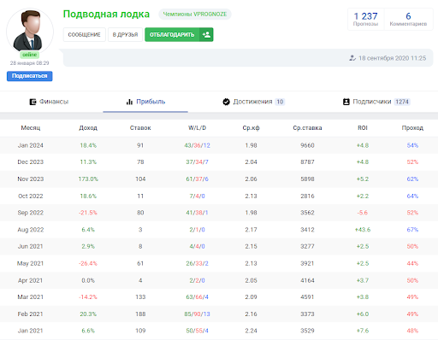Click the 9660 average stake value
Viewport: 438px width, 346px height.
click(x=307, y=145)
